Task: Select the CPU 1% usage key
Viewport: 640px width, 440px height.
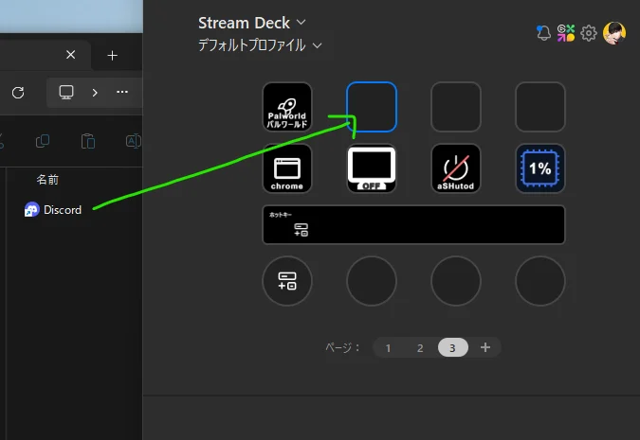Action: click(x=540, y=168)
